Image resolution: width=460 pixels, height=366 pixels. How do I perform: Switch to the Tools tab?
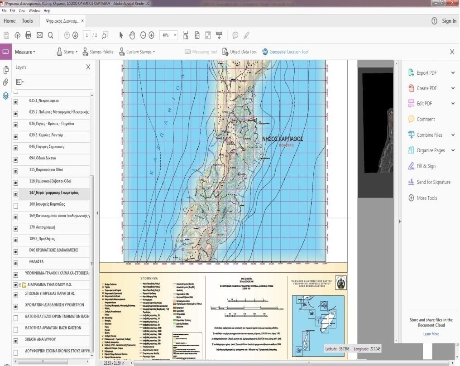point(27,21)
